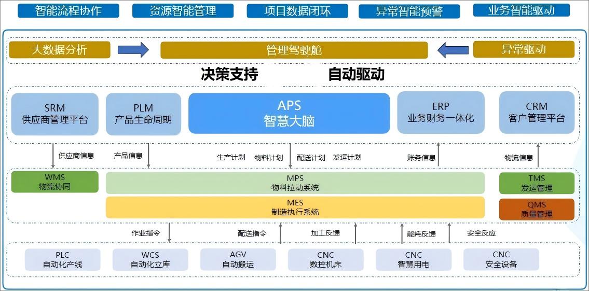Select the 业务智能驱动 header tab
This screenshot has width=589, height=291.
[x=522, y=10]
